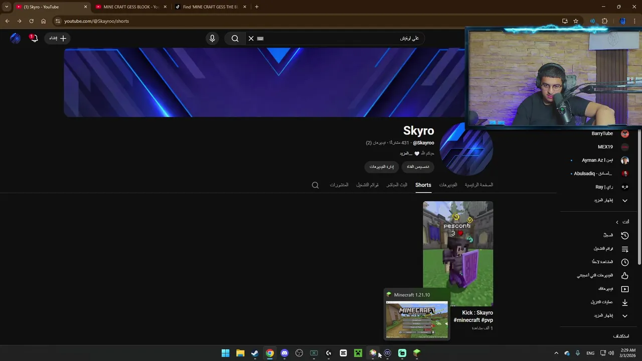Screen dimensions: 642x361
Task: Expand channel description via ...المزيد link
Action: 405,153
